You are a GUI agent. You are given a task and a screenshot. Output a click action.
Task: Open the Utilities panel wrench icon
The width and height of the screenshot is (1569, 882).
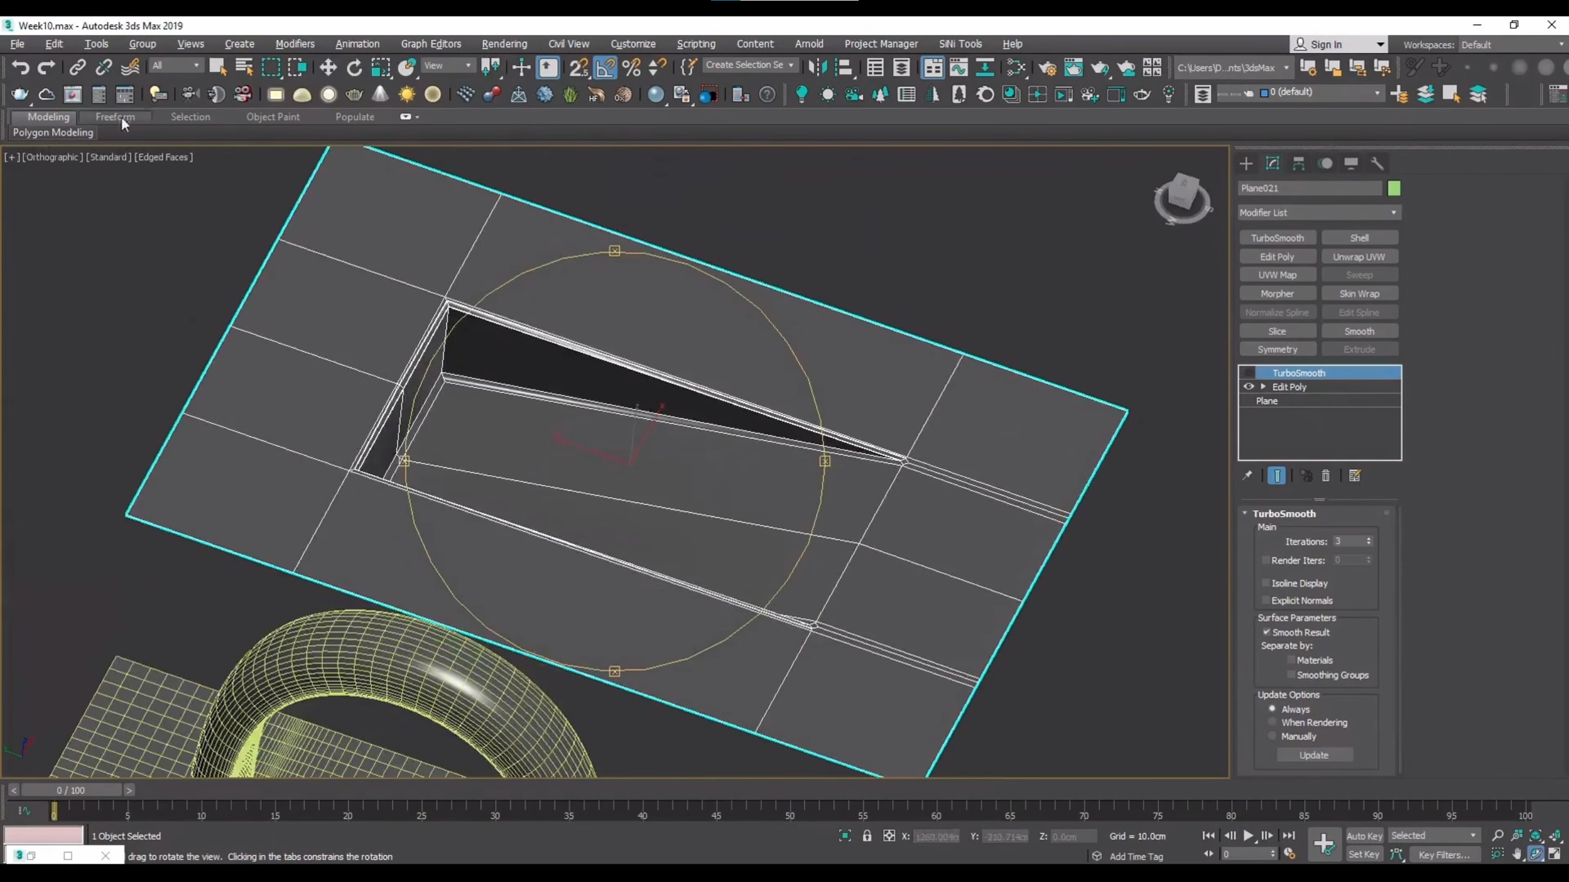point(1377,164)
